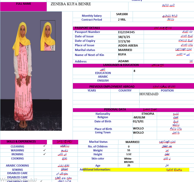Click the COUNTRY column header
The width and height of the screenshot is (194, 182).
tap(125, 90)
